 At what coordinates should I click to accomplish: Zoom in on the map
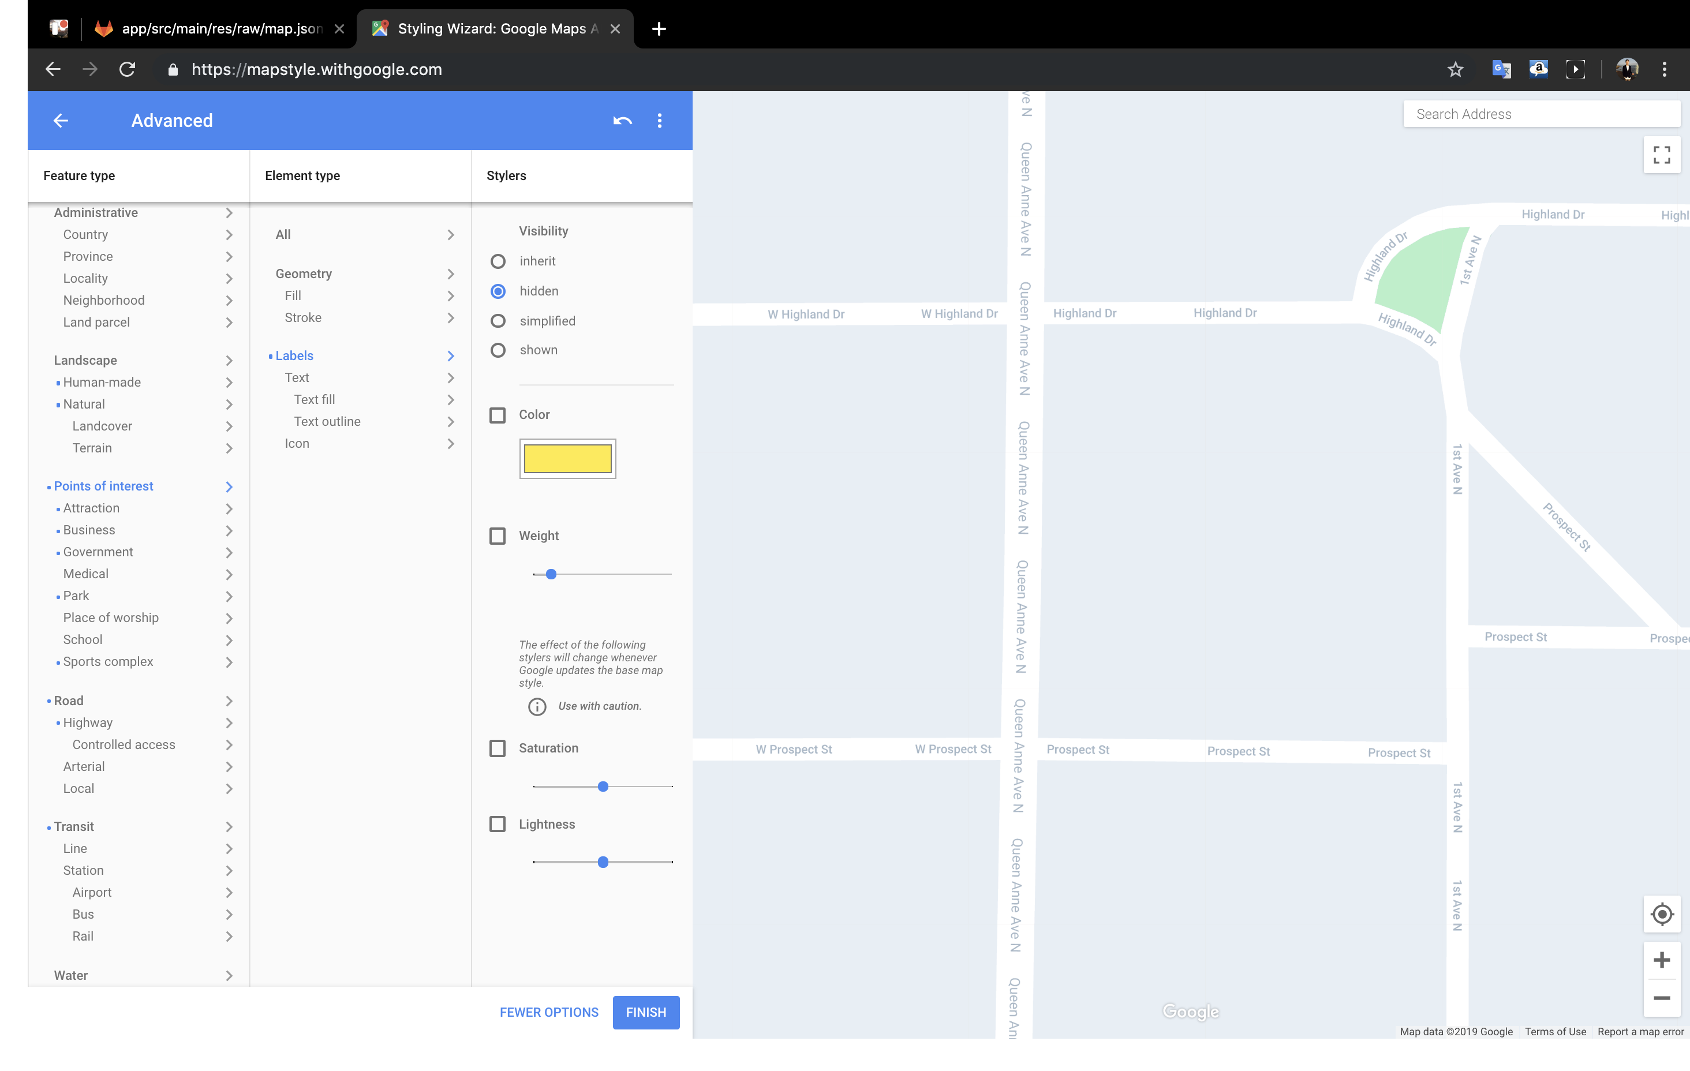point(1661,960)
